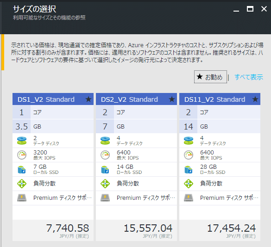Click the IOPS gauge icon in DS11_V2 card
271x247 pixels.
189,155
